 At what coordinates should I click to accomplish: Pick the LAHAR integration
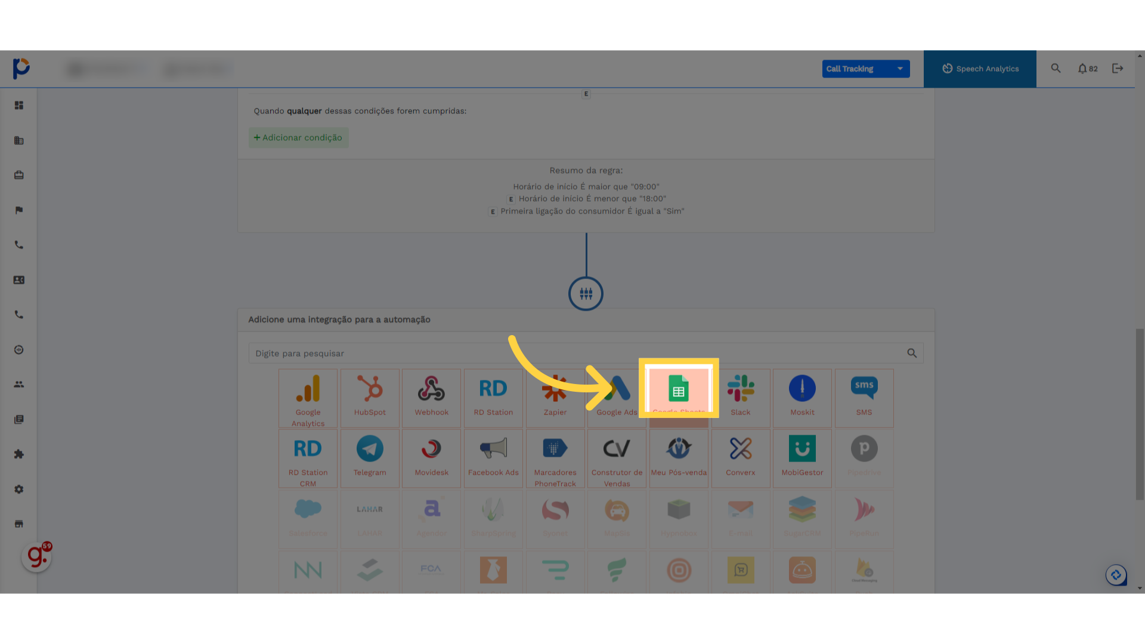(370, 519)
